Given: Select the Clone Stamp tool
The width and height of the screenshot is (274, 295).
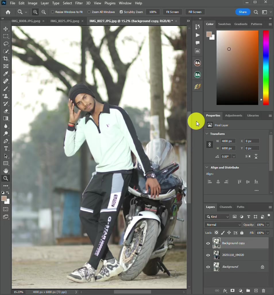Looking at the screenshot, I should coord(6,96).
